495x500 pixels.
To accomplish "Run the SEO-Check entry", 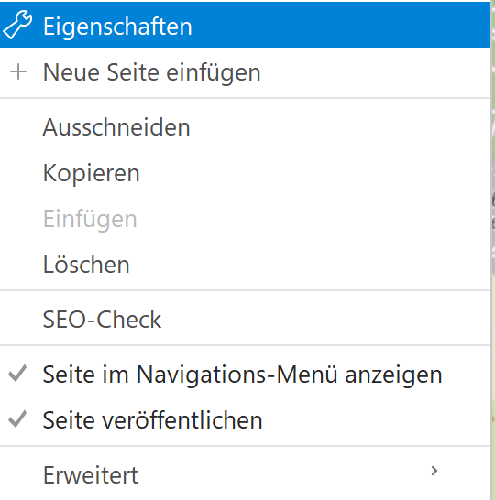I will pyautogui.click(x=245, y=319).
